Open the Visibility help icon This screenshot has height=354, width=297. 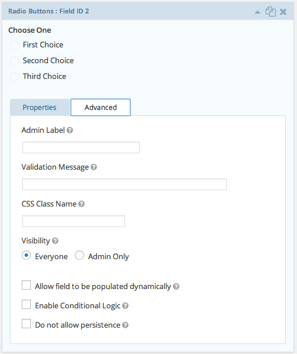pyautogui.click(x=56, y=241)
